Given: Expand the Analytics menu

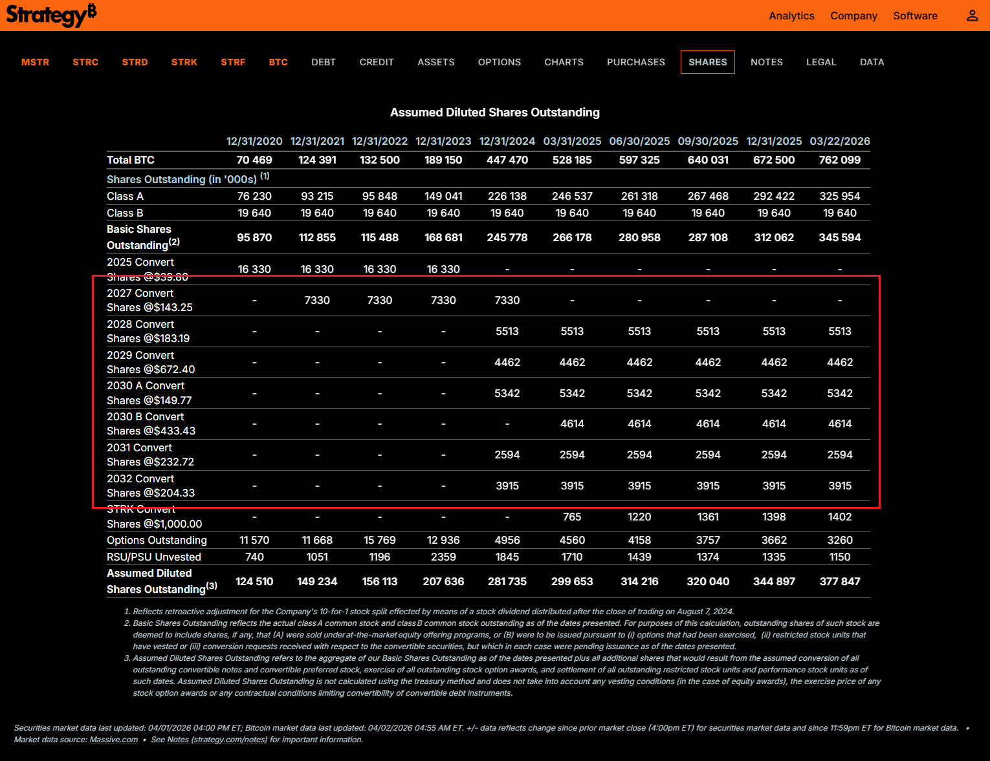Looking at the screenshot, I should (791, 16).
